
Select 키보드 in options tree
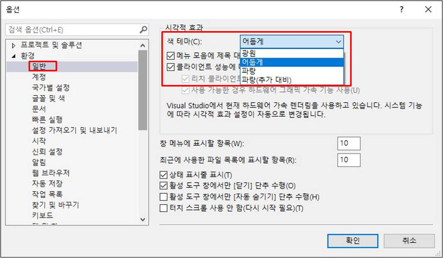point(43,216)
